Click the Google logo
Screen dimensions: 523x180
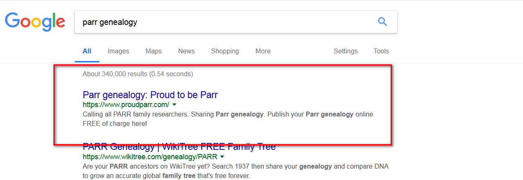[35, 22]
